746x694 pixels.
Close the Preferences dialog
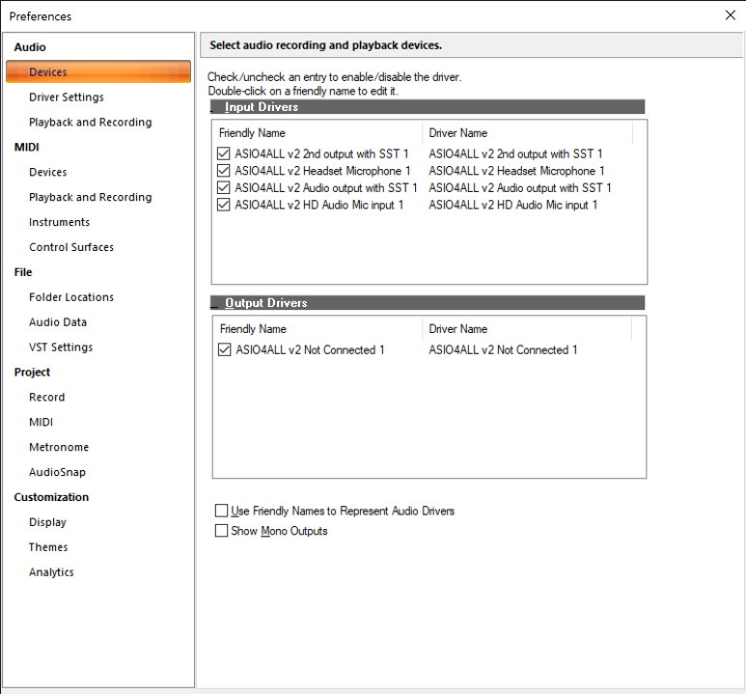tap(731, 15)
